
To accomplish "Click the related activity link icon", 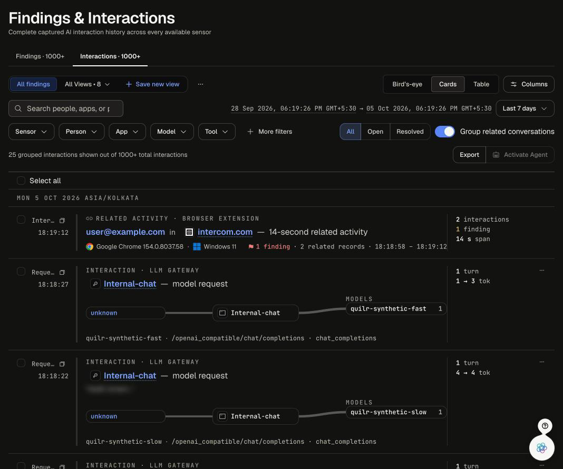I will coord(90,218).
